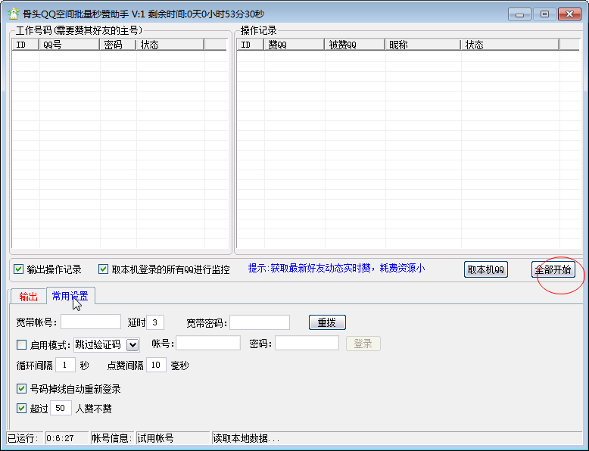Click the 循环间隔 seconds field
The image size is (589, 451).
click(65, 365)
